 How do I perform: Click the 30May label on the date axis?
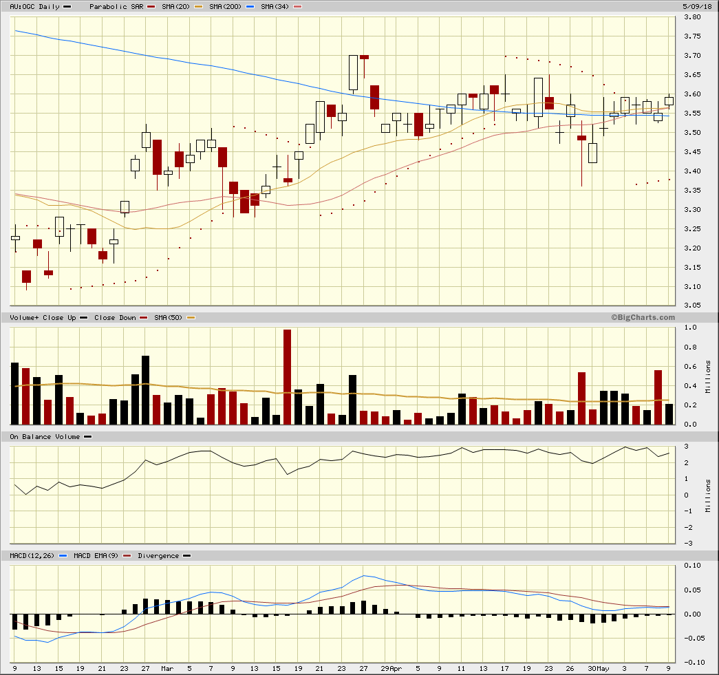point(599,669)
